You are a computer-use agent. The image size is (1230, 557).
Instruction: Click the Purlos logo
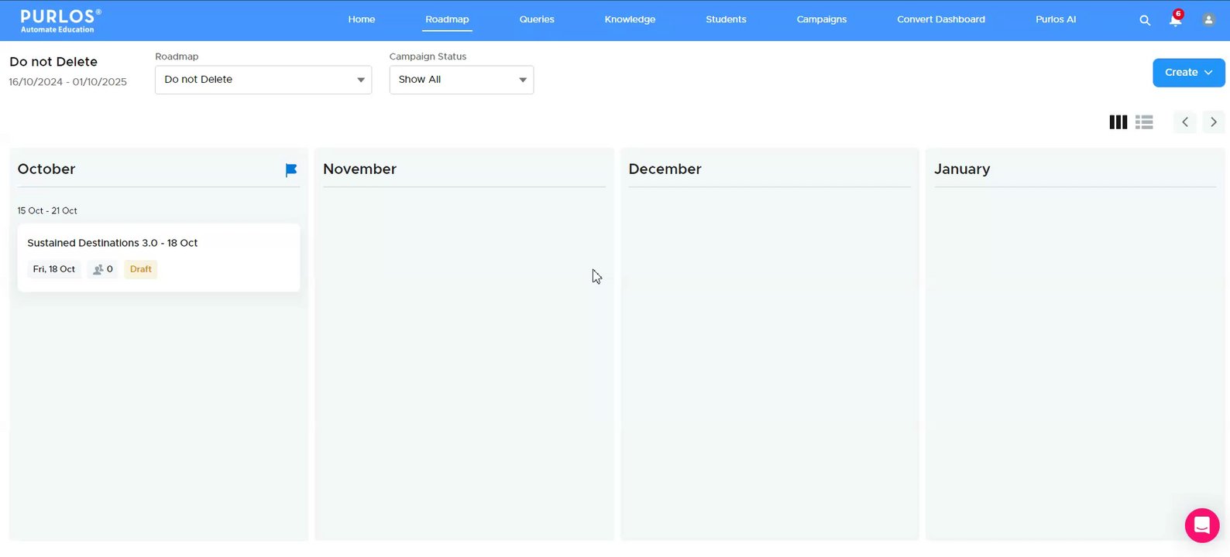coord(60,20)
